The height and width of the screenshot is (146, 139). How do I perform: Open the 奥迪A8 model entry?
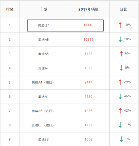coord(43,40)
